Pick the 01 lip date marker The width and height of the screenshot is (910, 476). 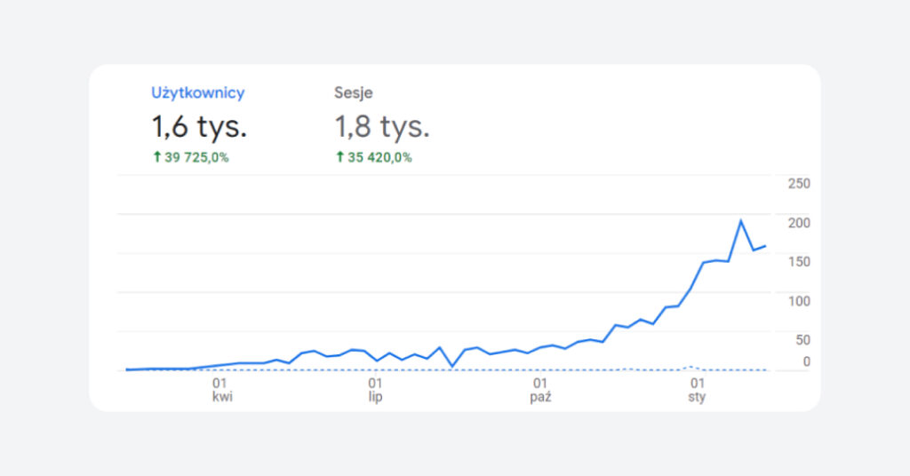point(376,390)
